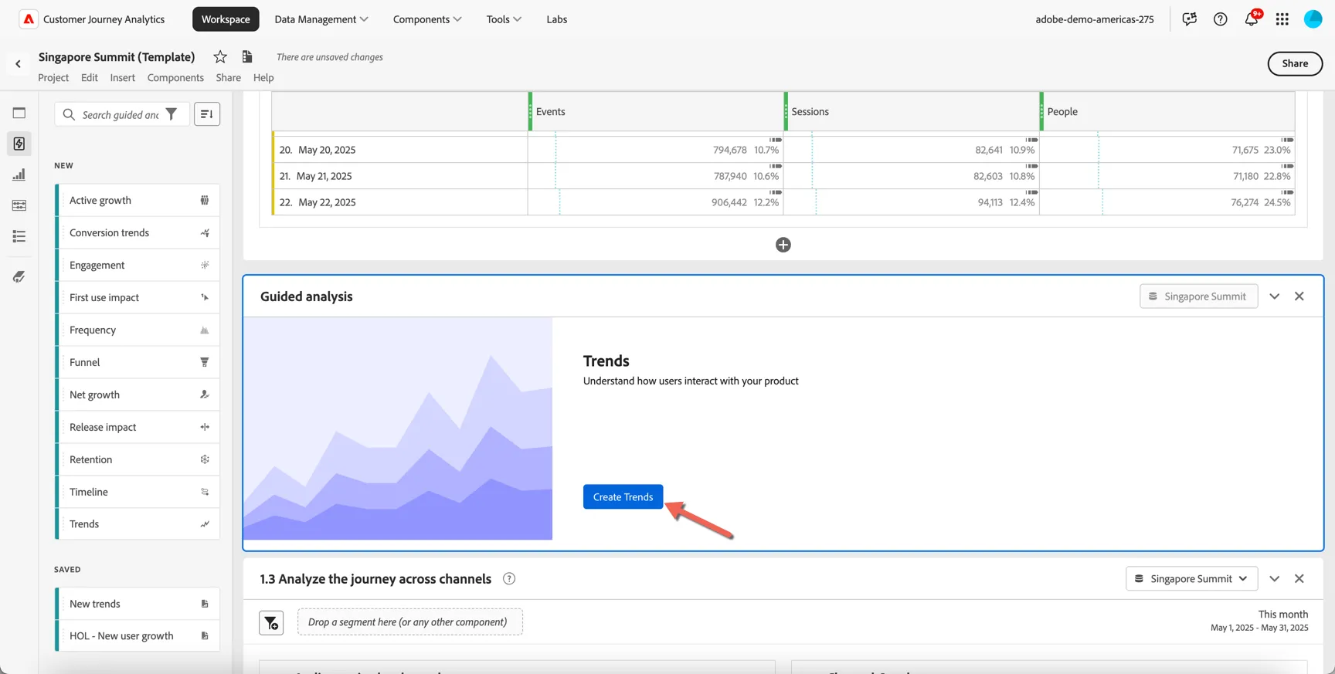This screenshot has width=1335, height=674.
Task: Select the Retention guided analysis
Action: (x=138, y=459)
